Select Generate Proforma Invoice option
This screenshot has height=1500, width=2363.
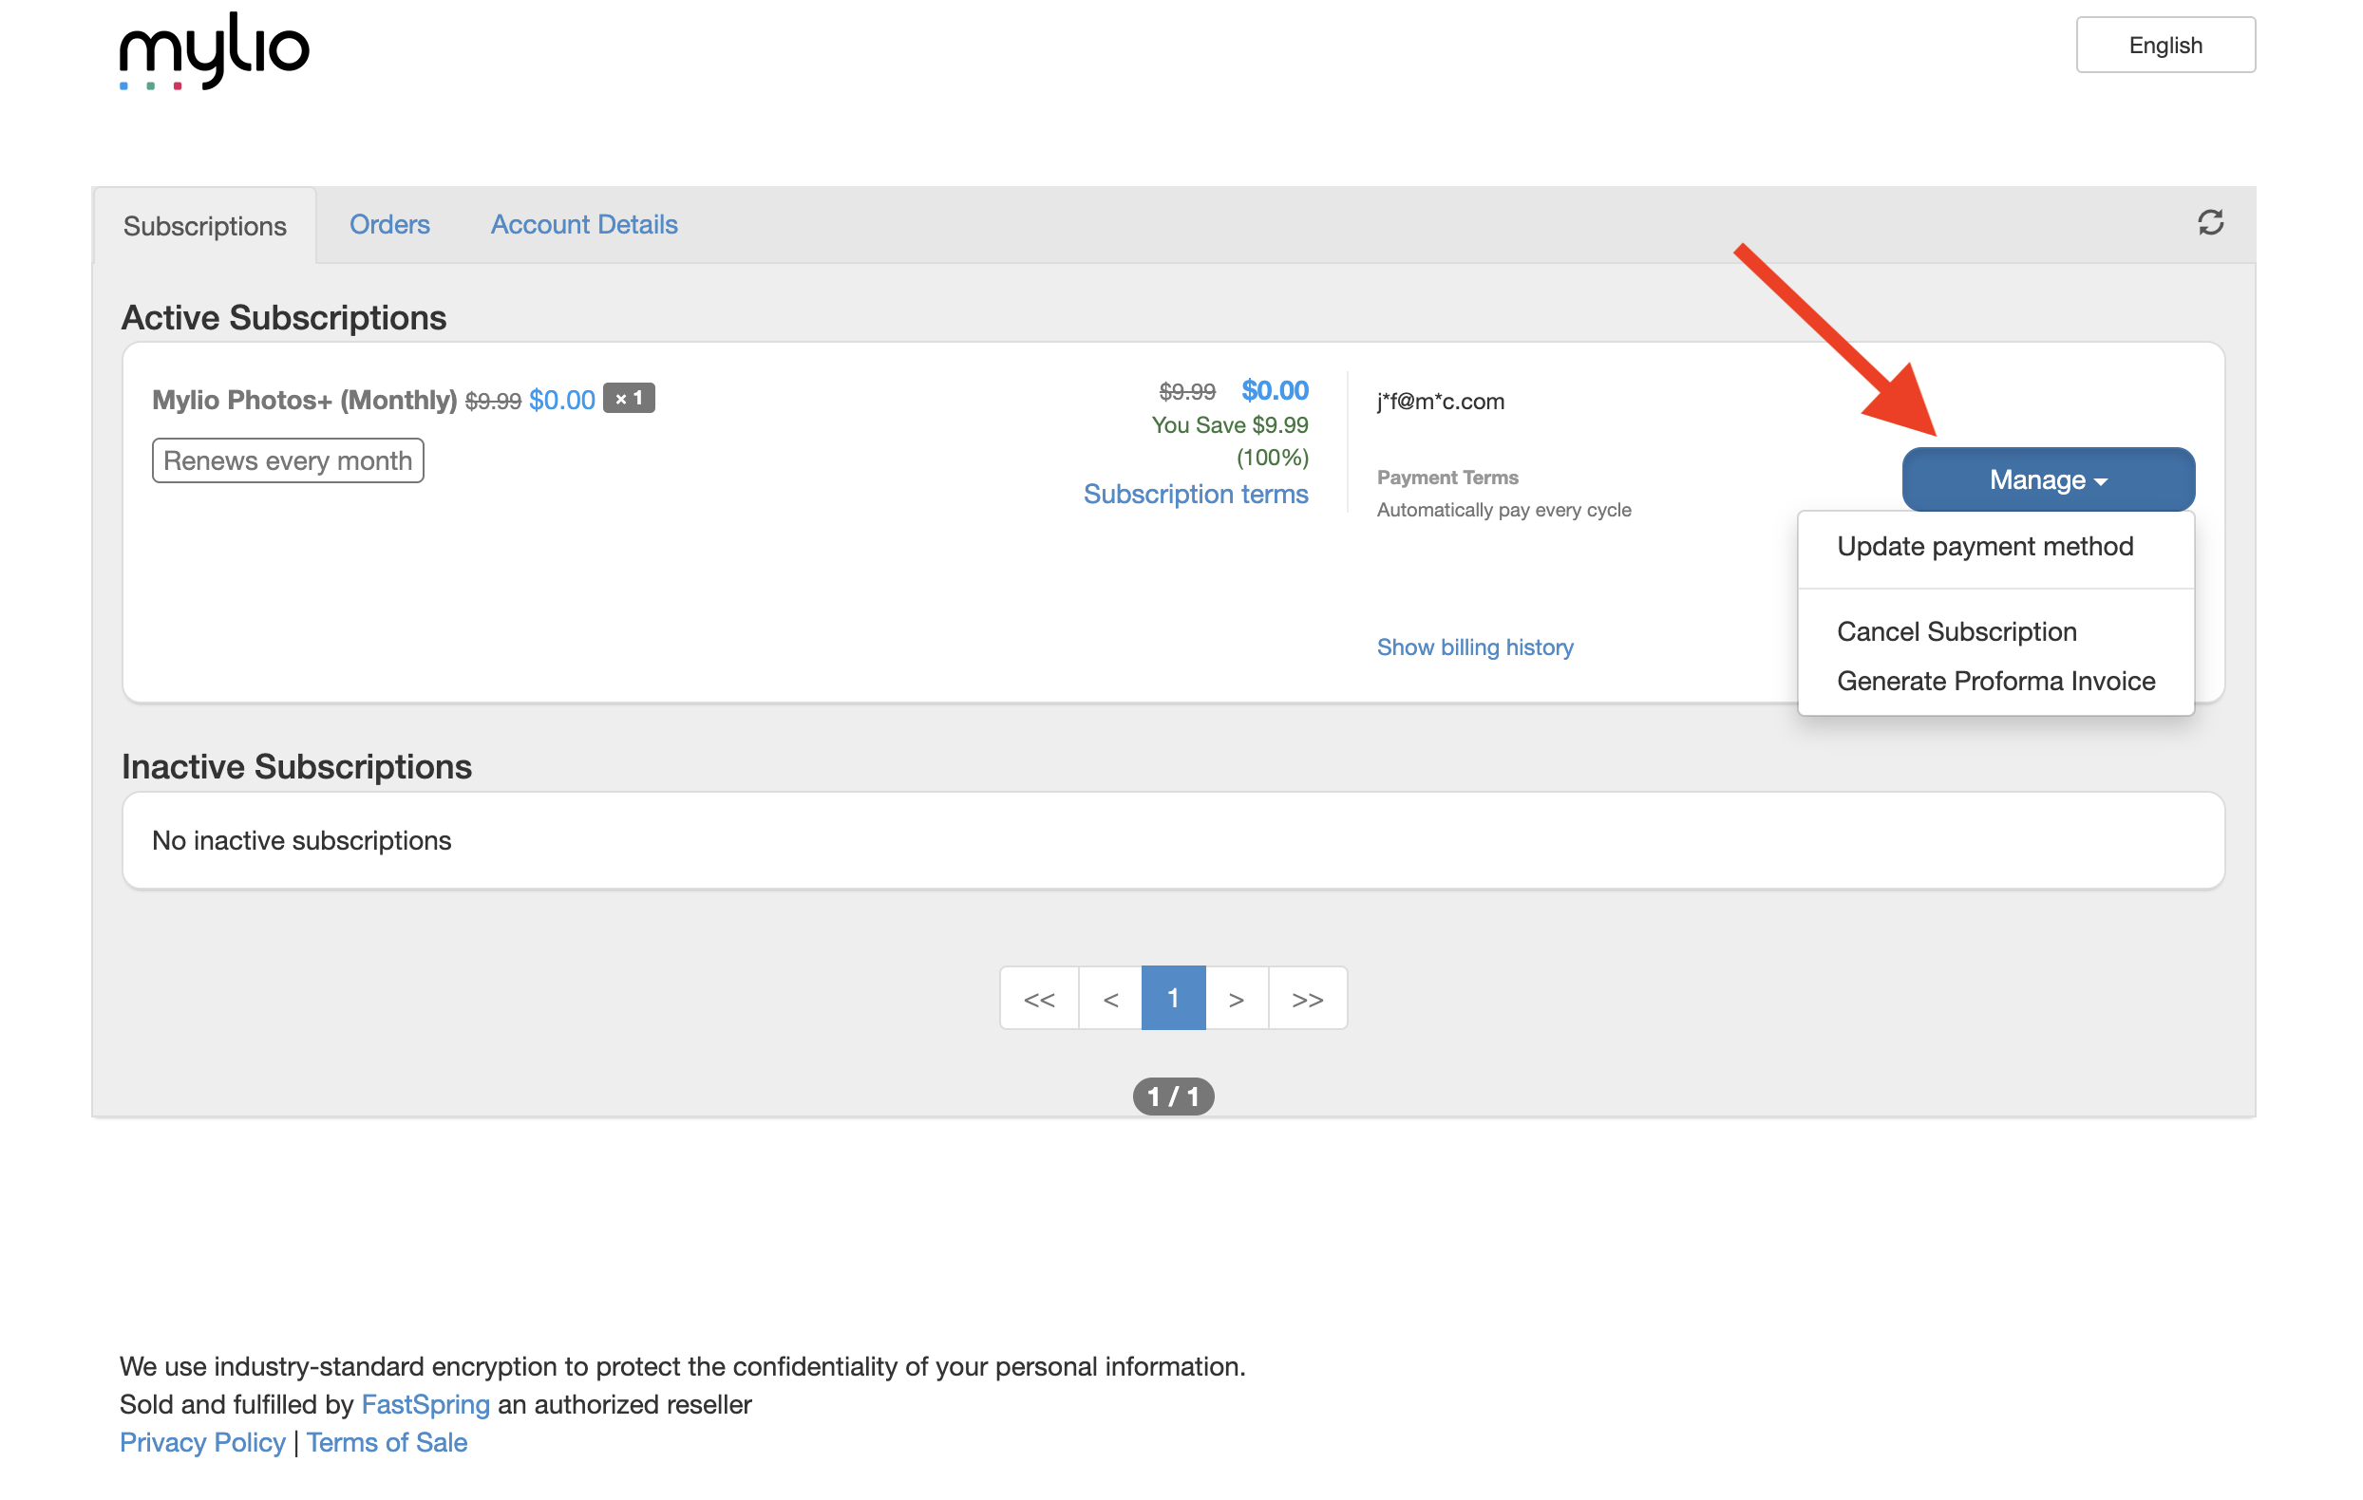pos(1995,681)
